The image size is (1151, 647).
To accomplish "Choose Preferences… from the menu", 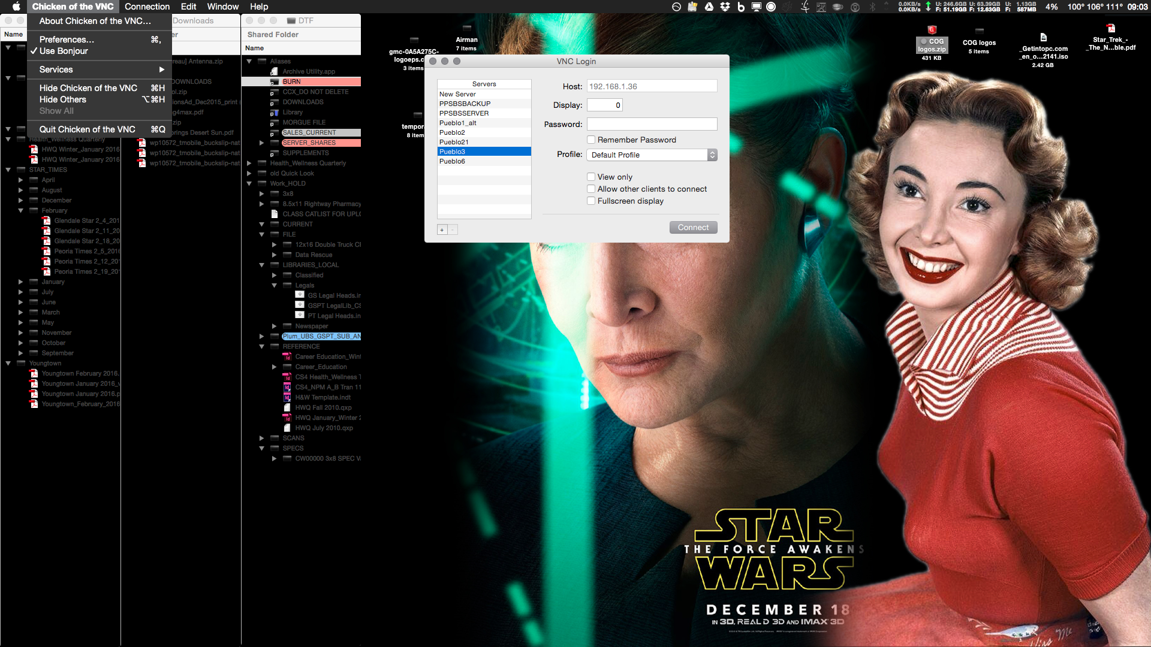I will coord(67,40).
